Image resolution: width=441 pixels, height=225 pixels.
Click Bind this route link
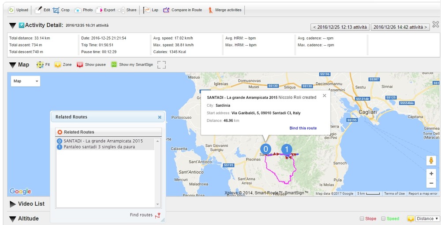(303, 128)
